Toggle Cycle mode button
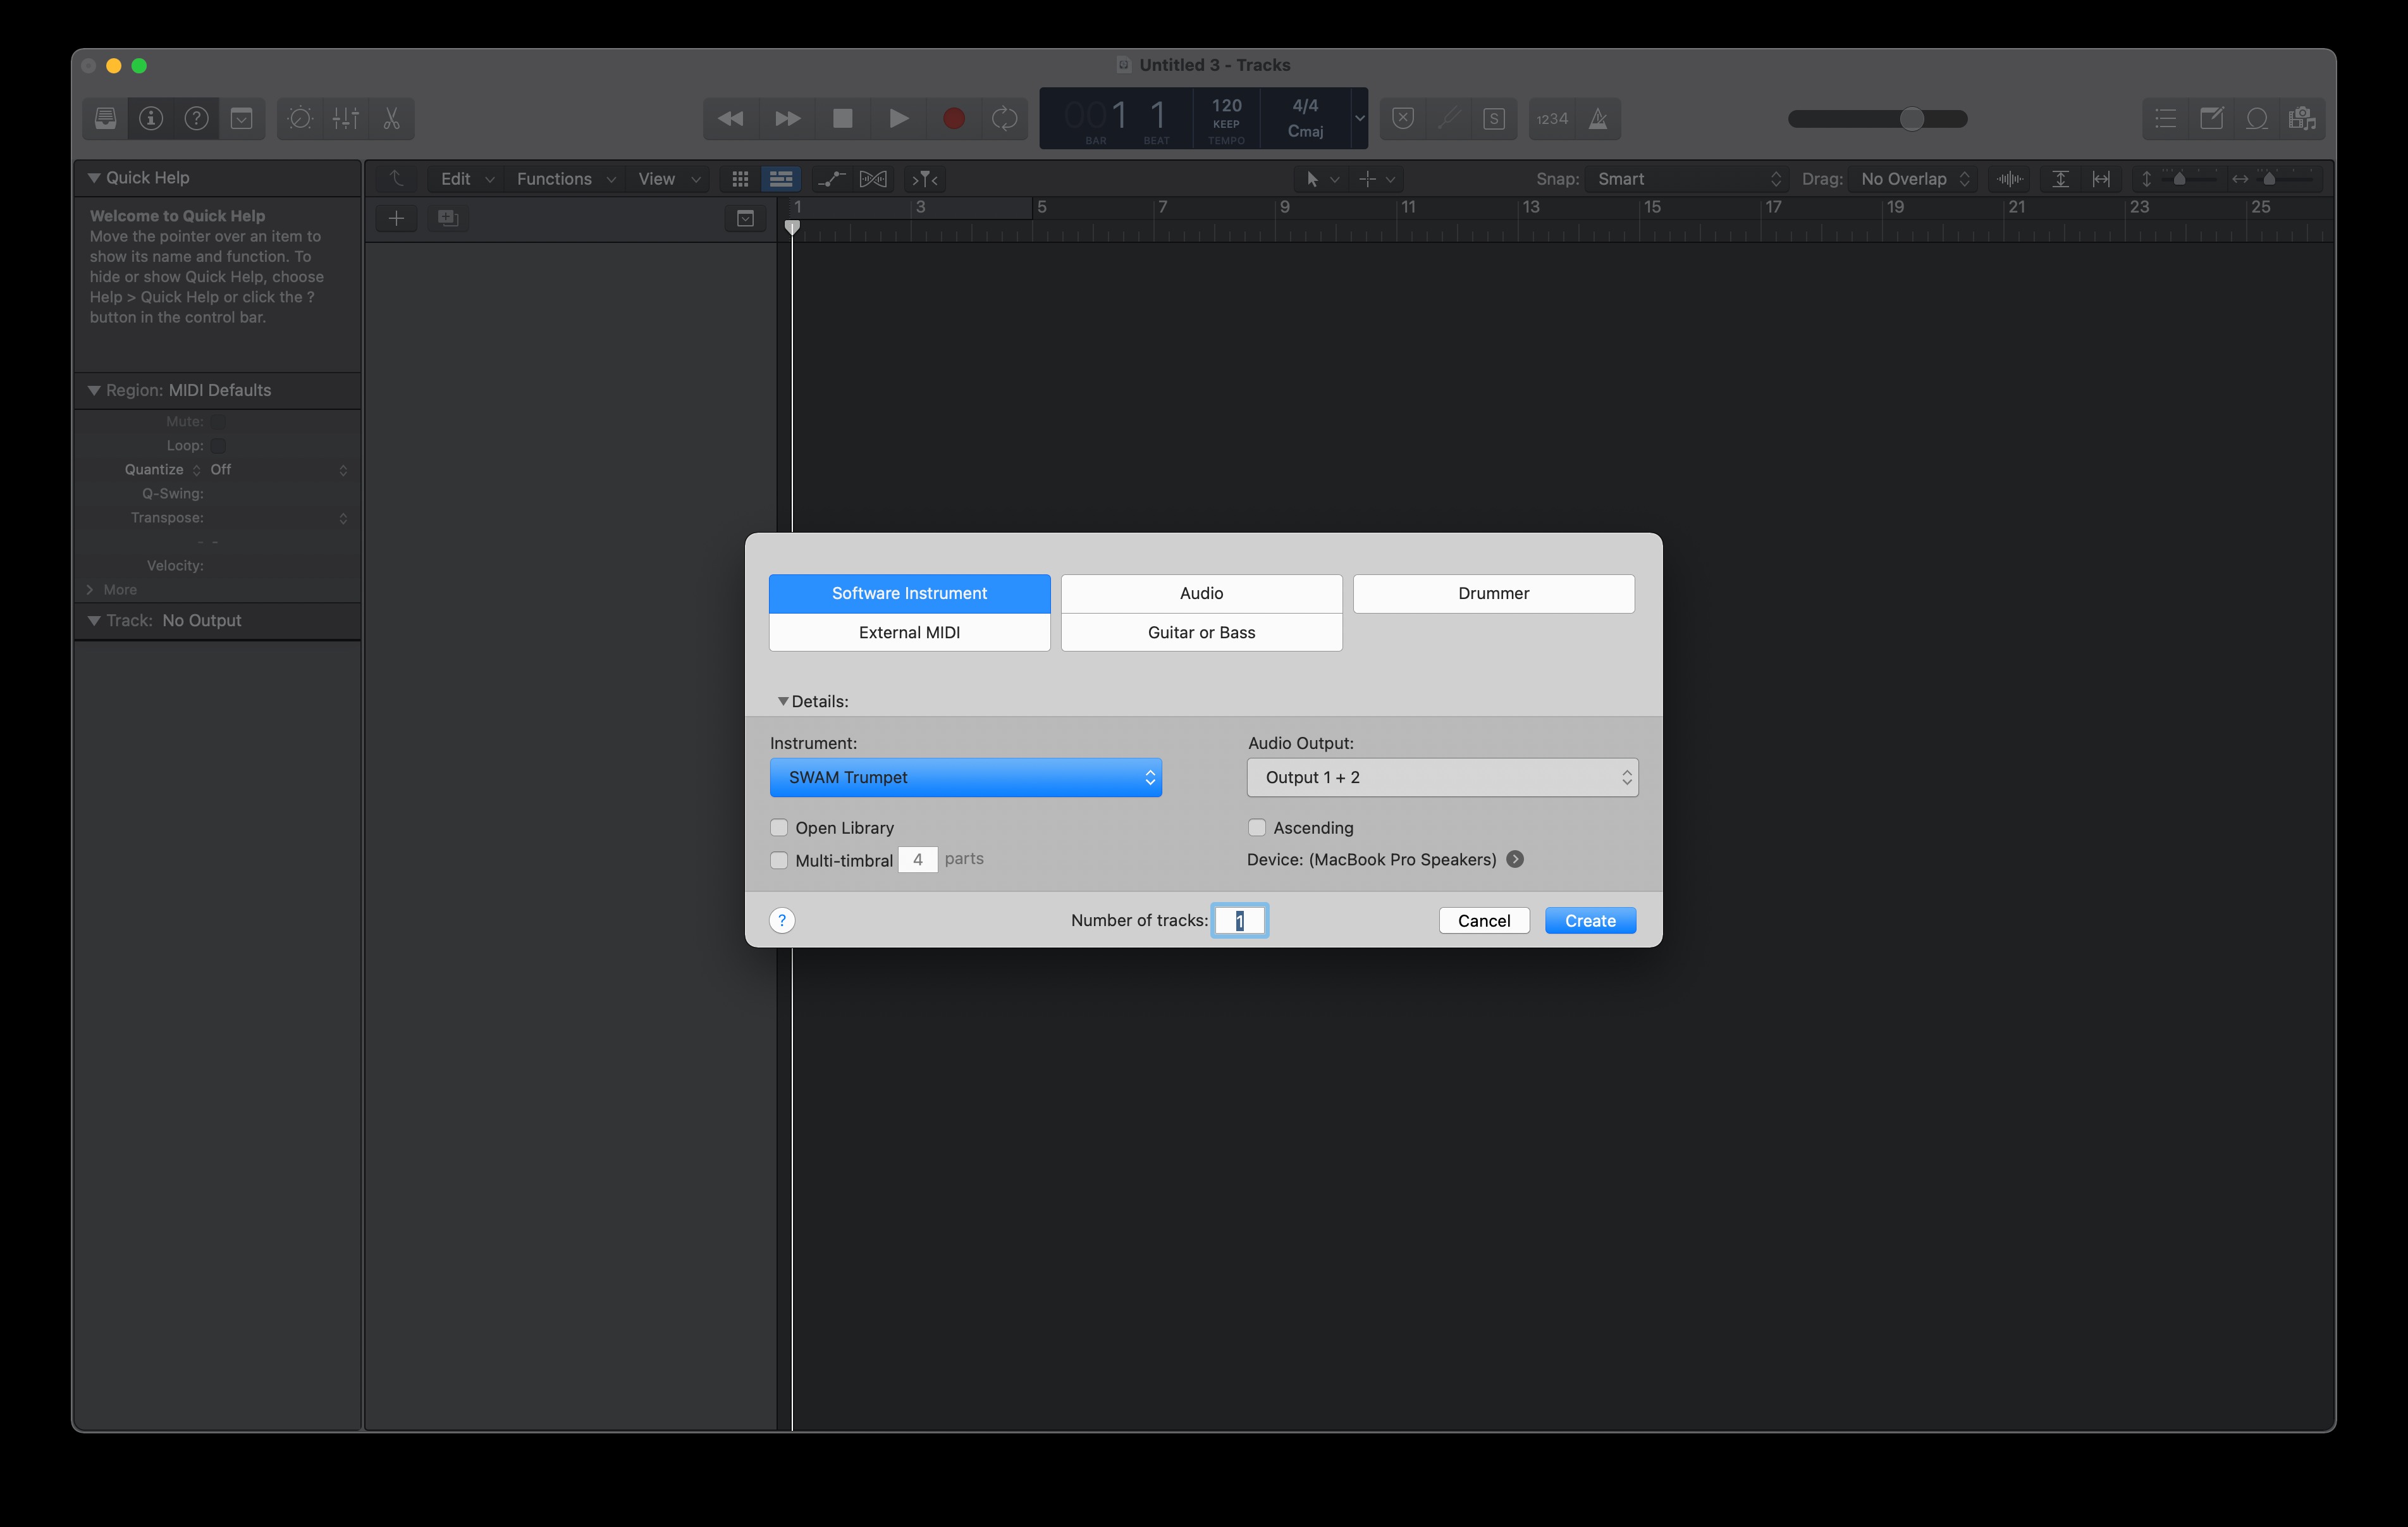Viewport: 2408px width, 1527px height. coord(1004,119)
